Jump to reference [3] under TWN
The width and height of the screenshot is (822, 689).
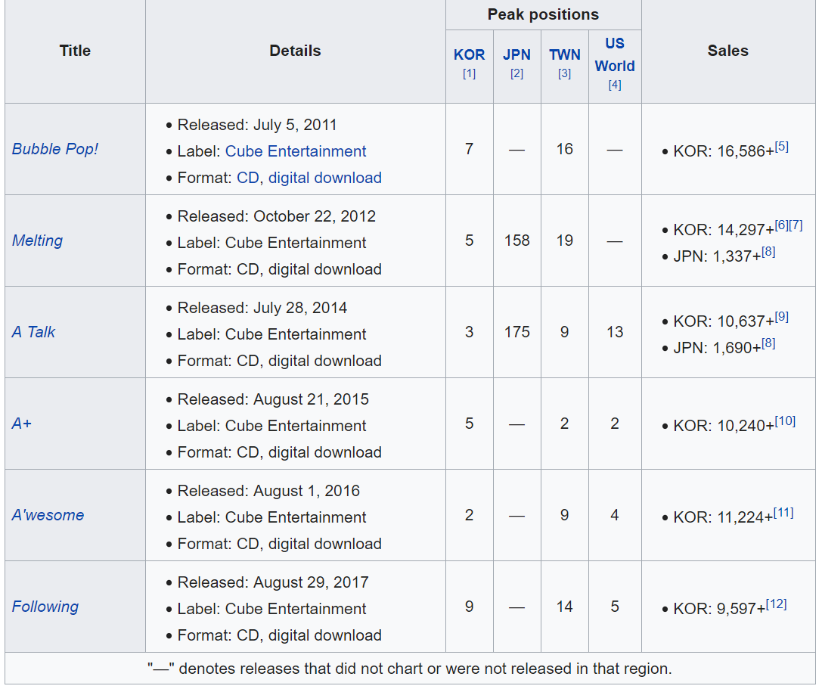(x=565, y=74)
